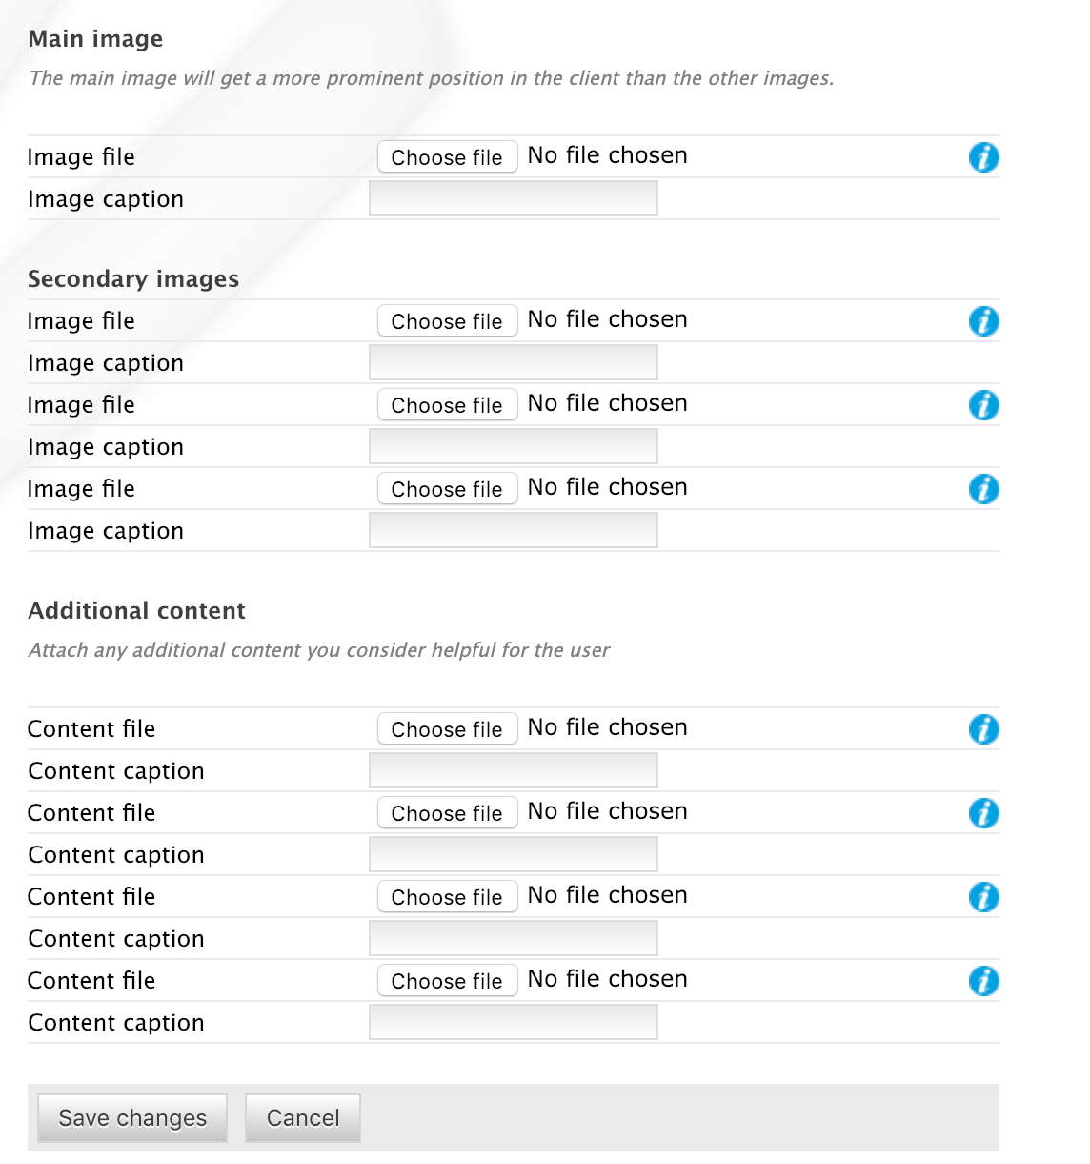The width and height of the screenshot is (1090, 1164).
Task: Click the main image caption field
Action: click(x=513, y=197)
